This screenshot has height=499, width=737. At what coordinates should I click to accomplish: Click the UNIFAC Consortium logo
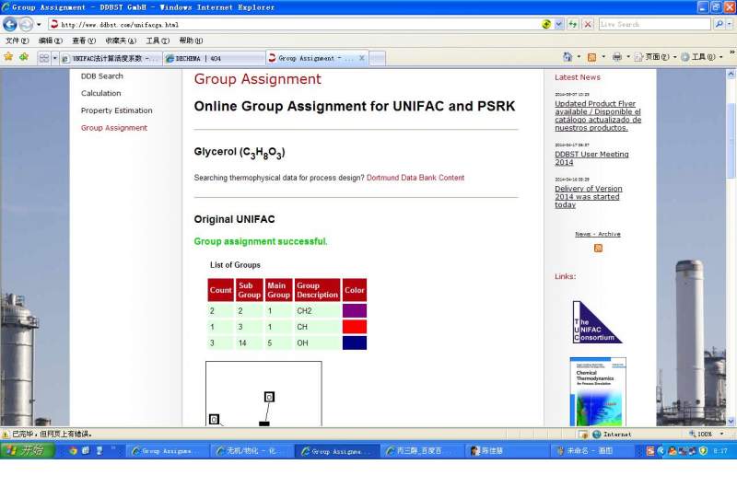point(597,322)
